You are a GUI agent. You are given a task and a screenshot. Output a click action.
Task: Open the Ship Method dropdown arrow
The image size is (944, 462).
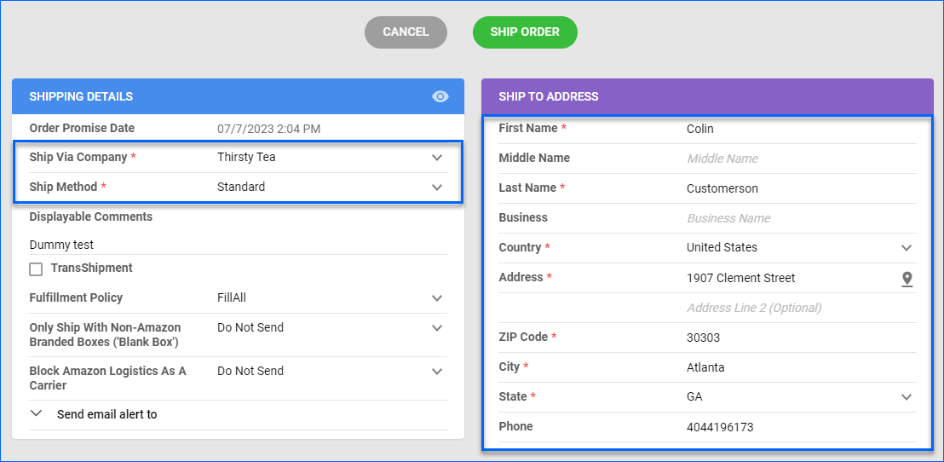point(437,188)
